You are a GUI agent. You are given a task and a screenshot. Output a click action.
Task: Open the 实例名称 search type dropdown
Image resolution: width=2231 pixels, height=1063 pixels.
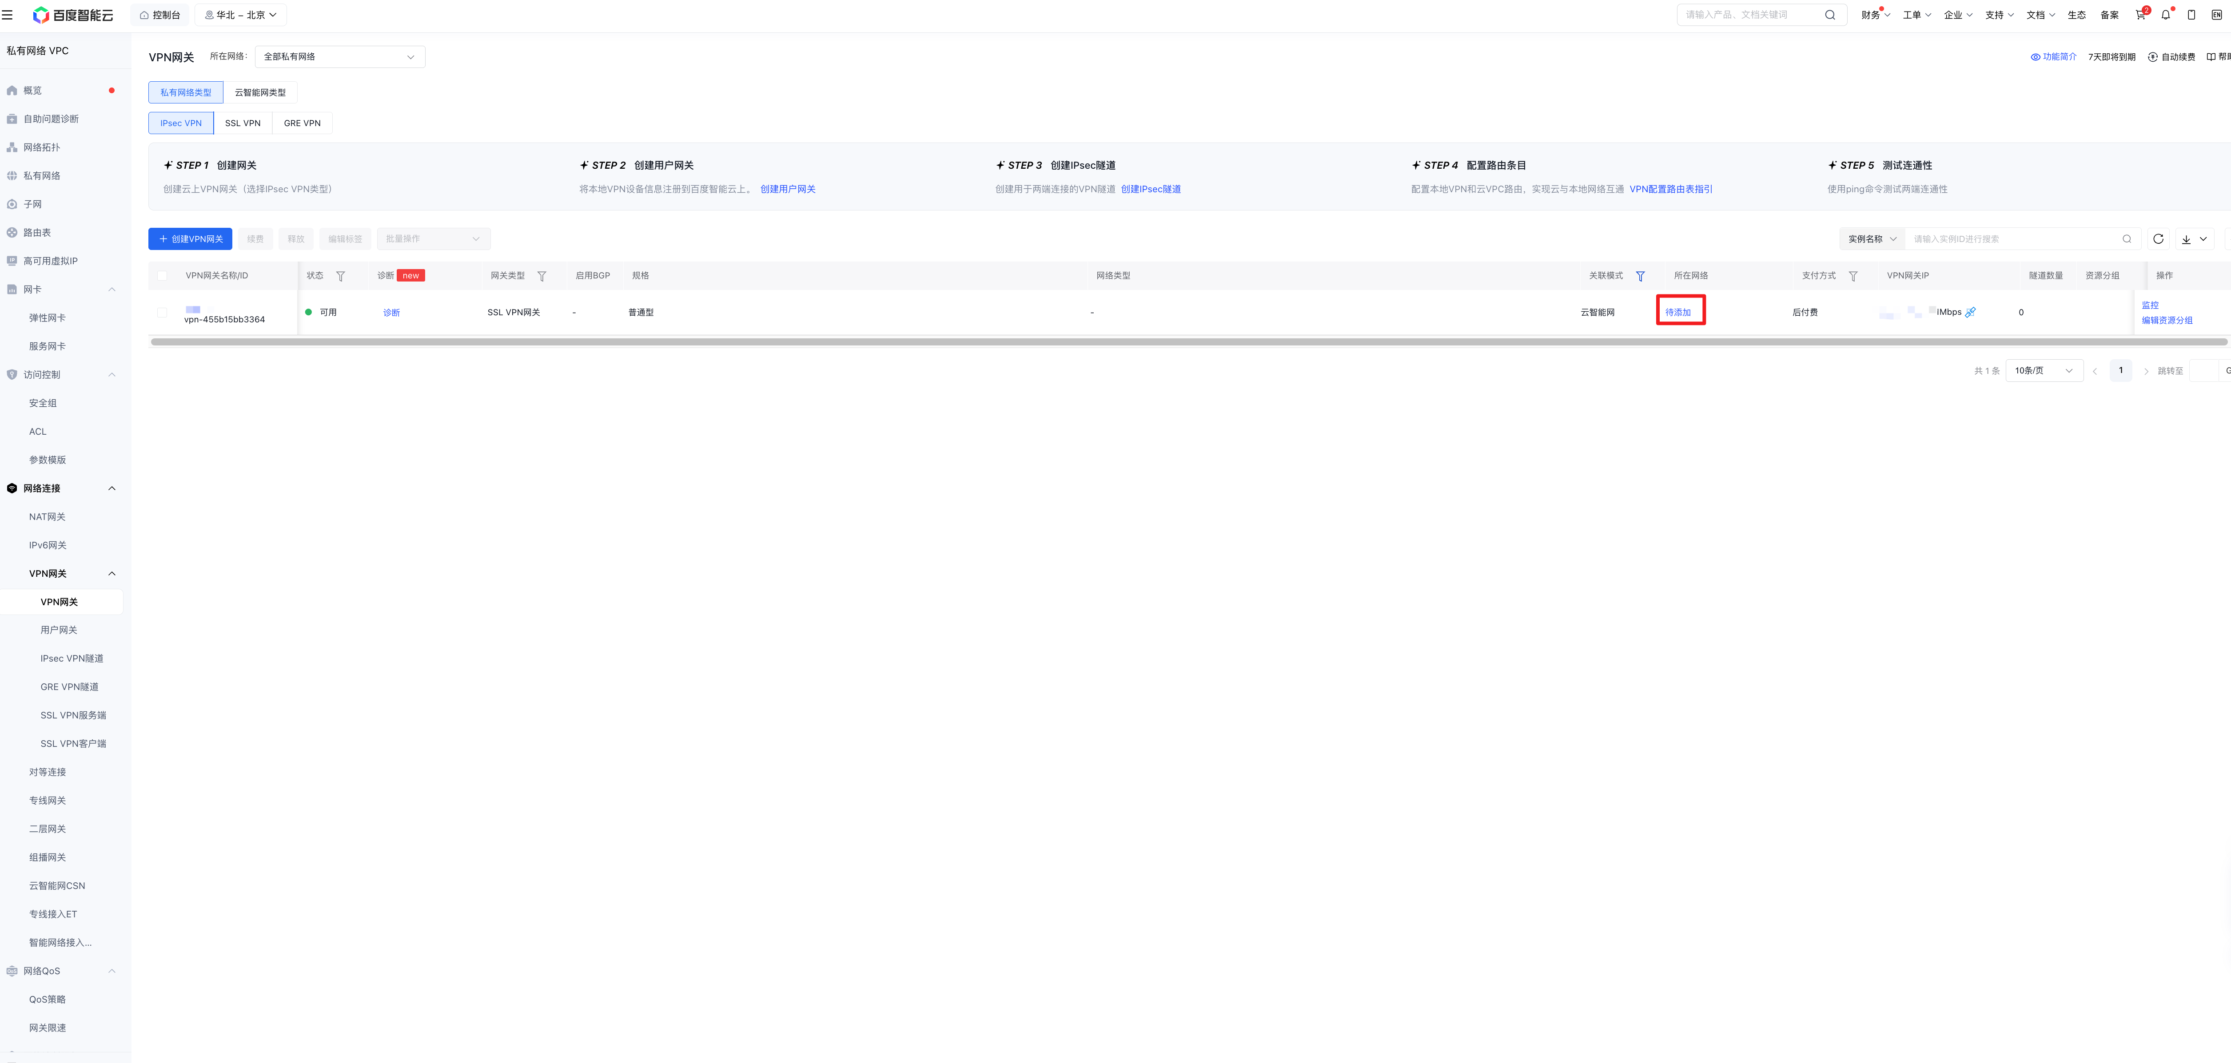1872,239
